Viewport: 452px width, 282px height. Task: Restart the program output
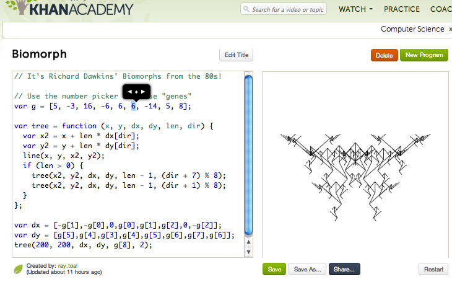pos(433,270)
